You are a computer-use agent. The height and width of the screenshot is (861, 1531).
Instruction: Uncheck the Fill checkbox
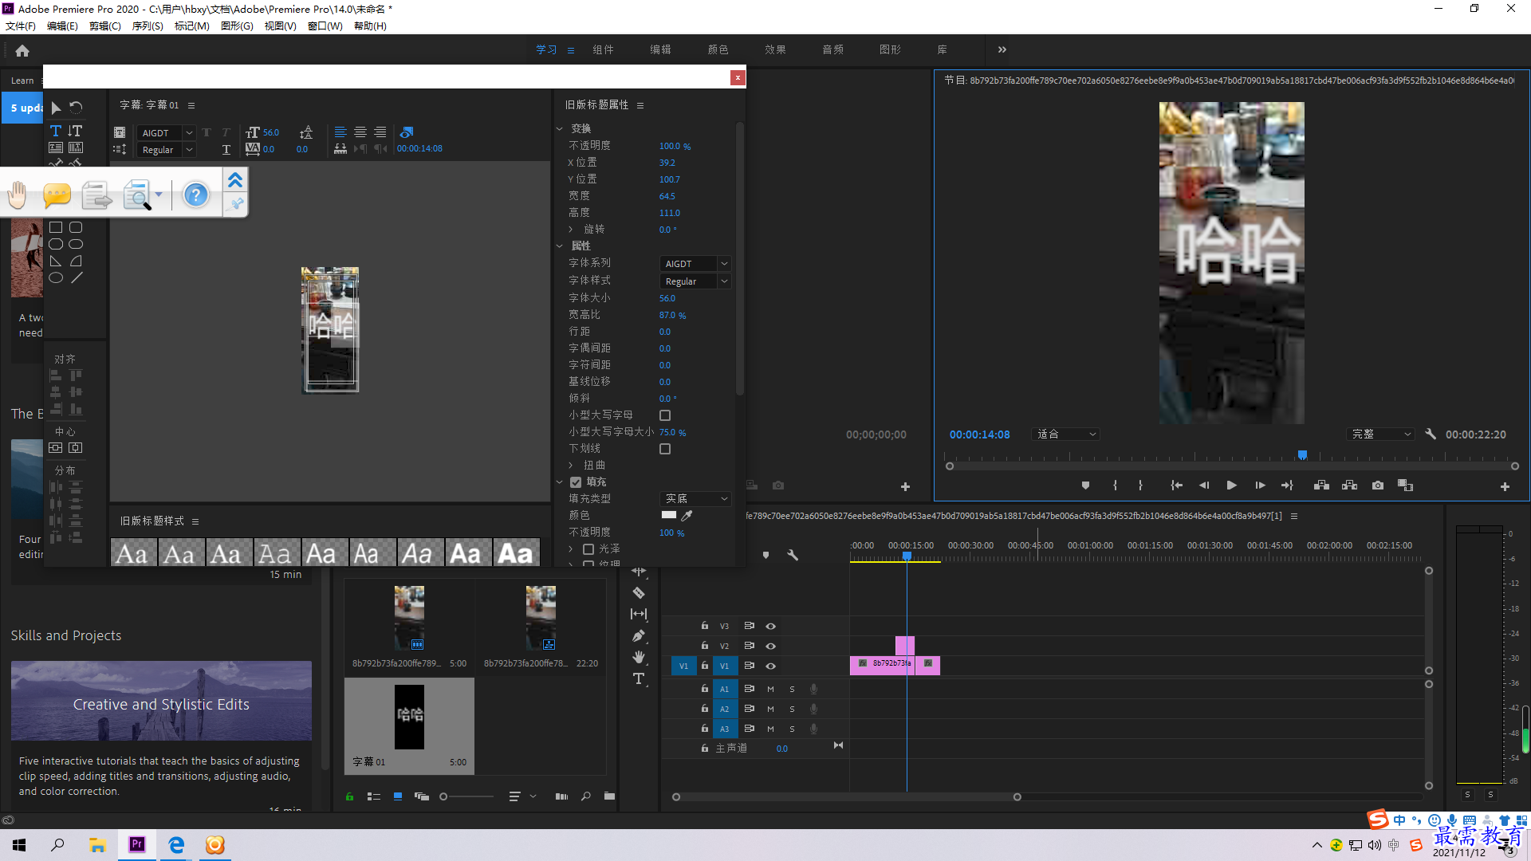coord(576,482)
